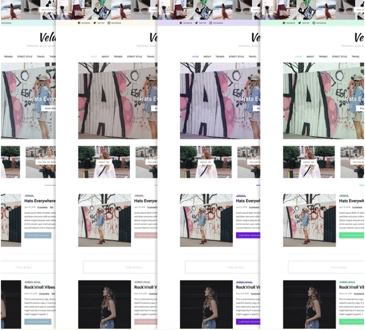Open TRAVEL in the purple-themed menu

[252, 57]
